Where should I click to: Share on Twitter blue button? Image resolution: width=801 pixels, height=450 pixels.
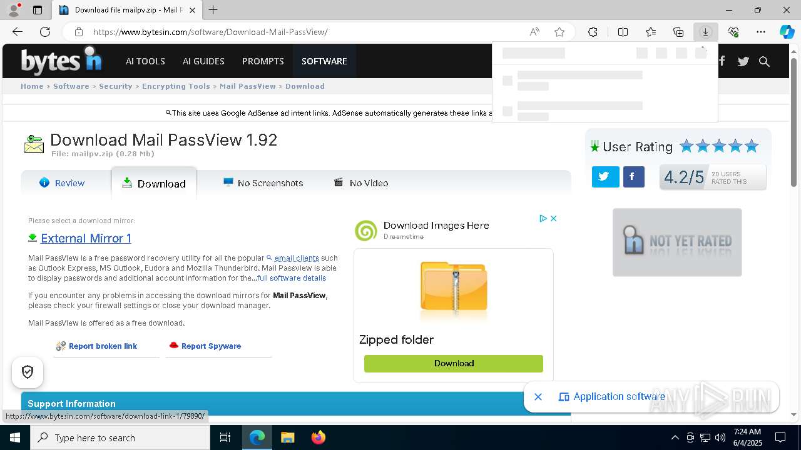[x=605, y=177]
